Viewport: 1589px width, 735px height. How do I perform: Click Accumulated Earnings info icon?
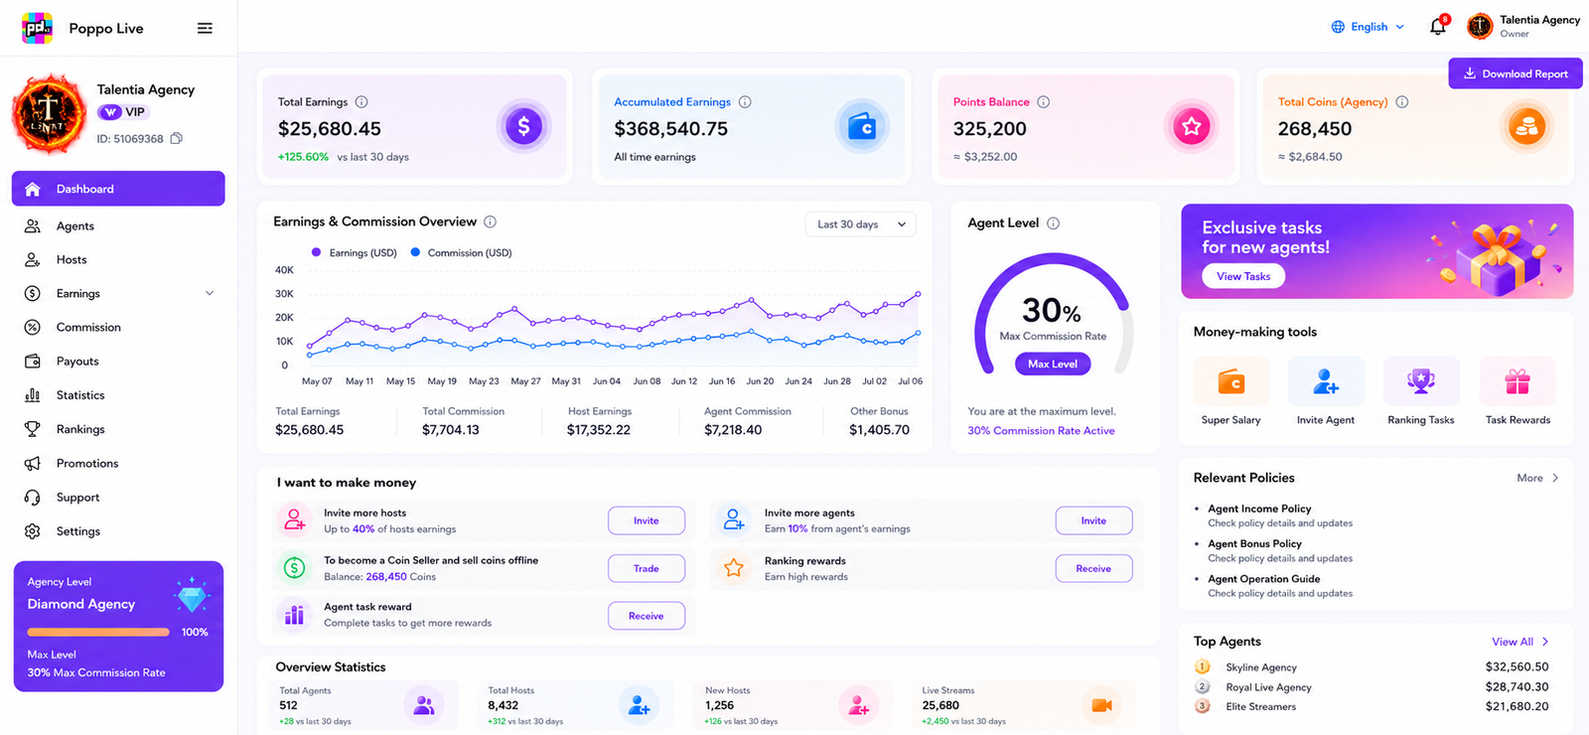coord(745,101)
